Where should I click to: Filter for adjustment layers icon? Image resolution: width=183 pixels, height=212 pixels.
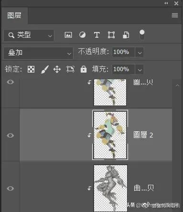tap(82, 35)
